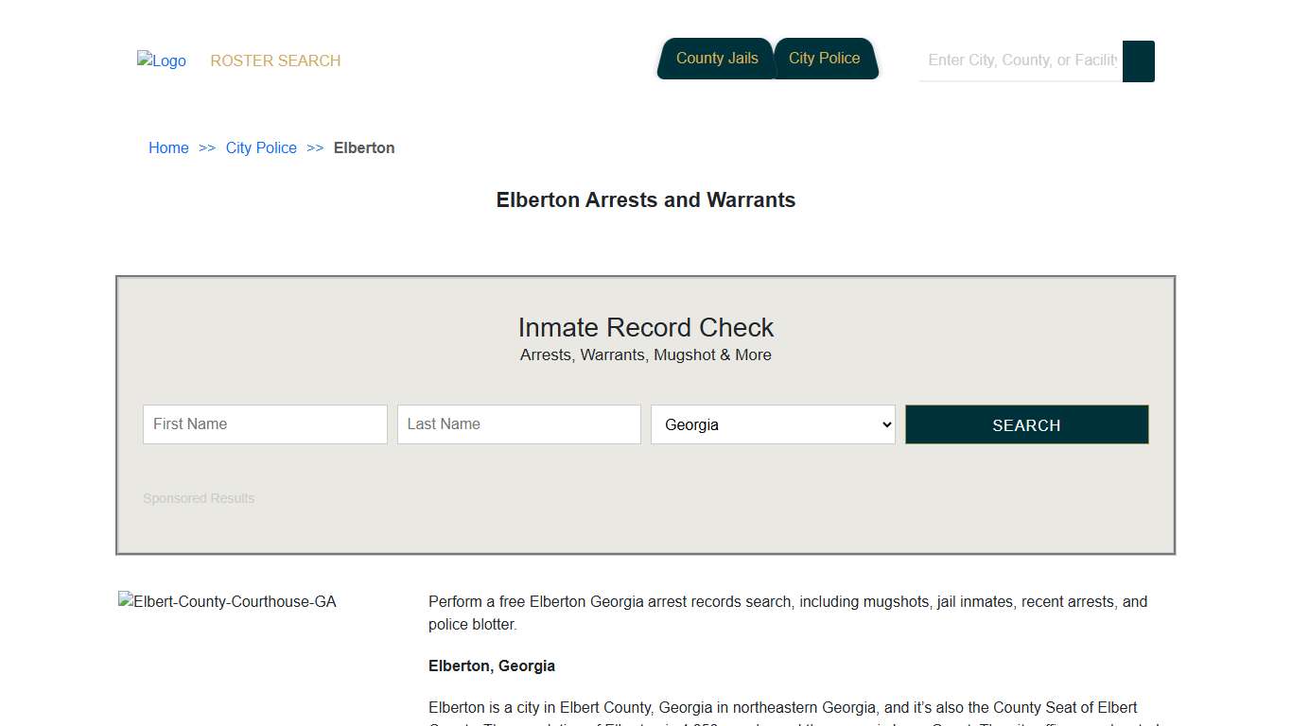Click the breadcrumb separator after Home
1292x726 pixels.
pyautogui.click(x=208, y=147)
